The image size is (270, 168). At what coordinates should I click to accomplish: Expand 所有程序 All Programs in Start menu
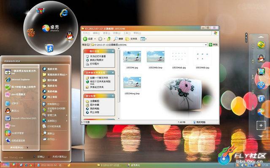19,147
